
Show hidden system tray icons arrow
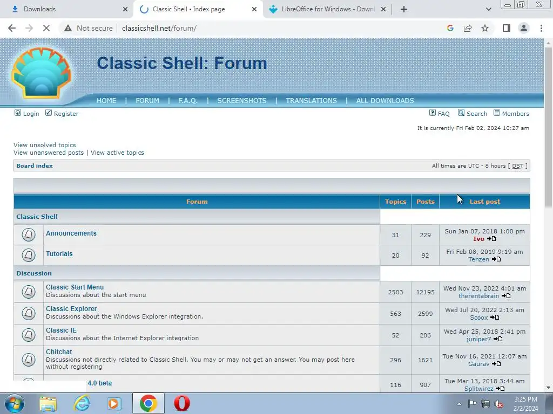tap(459, 404)
